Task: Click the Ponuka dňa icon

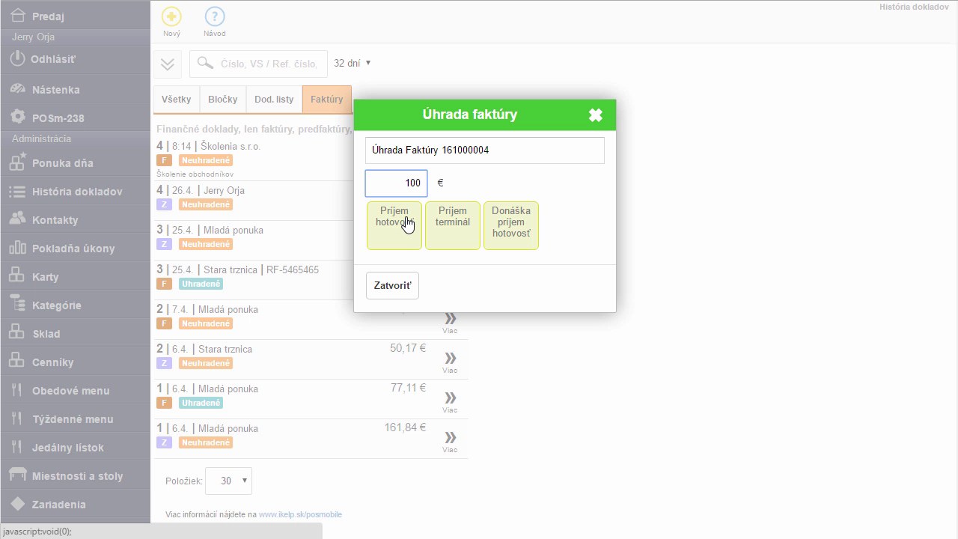Action: coord(18,162)
